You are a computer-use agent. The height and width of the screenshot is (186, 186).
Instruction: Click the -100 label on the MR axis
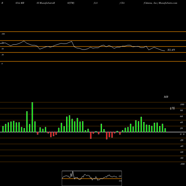click(x=182, y=164)
